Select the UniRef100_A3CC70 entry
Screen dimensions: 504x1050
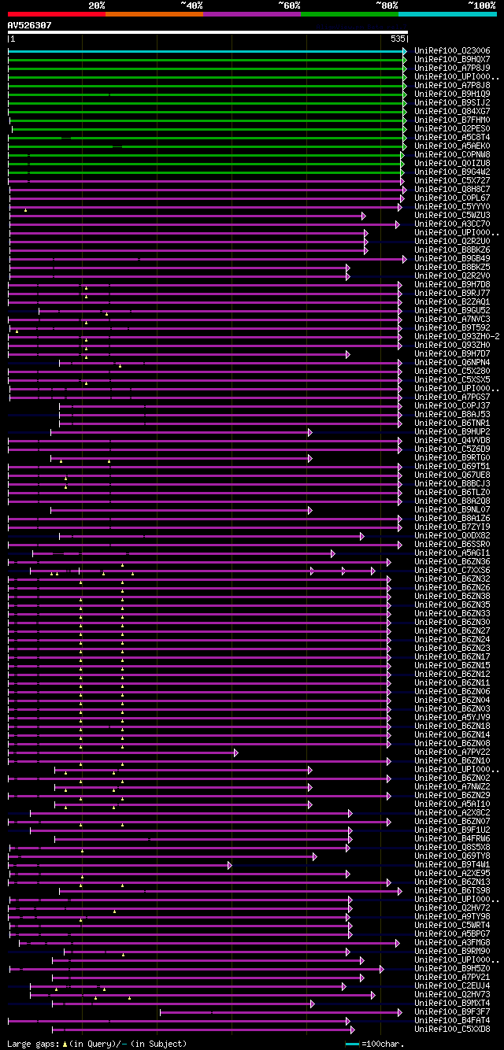tap(451, 224)
